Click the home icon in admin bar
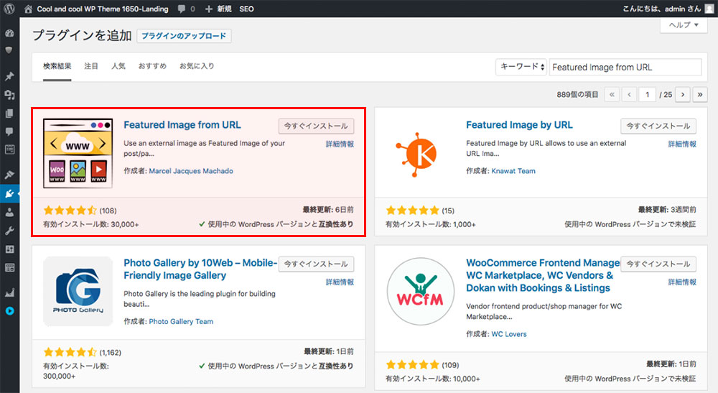Viewport: 718px width, 393px height. 29,9
